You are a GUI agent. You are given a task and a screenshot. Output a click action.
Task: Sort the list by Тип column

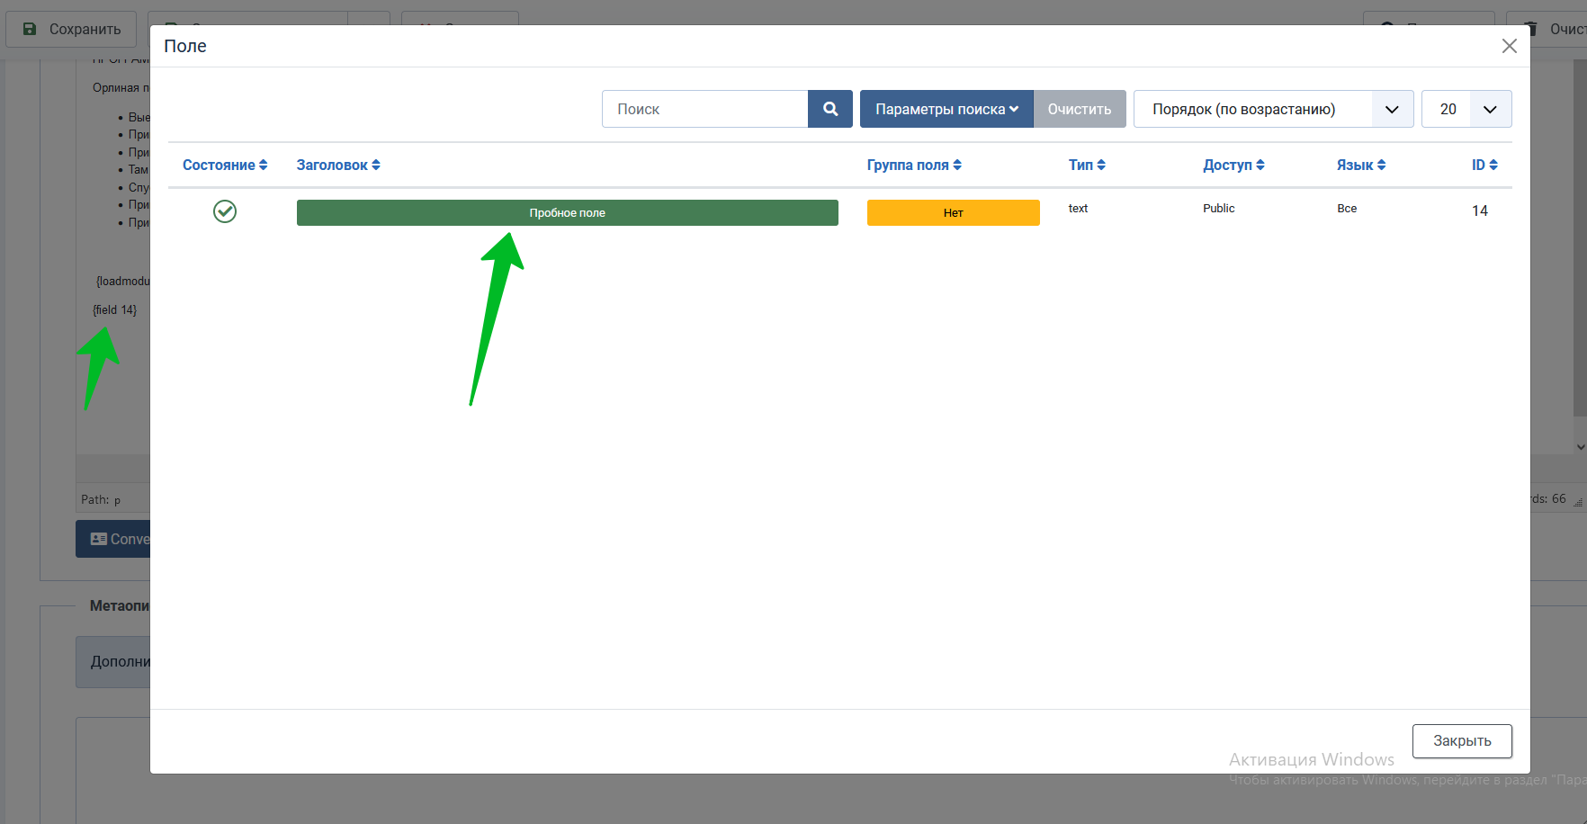pyautogui.click(x=1087, y=165)
